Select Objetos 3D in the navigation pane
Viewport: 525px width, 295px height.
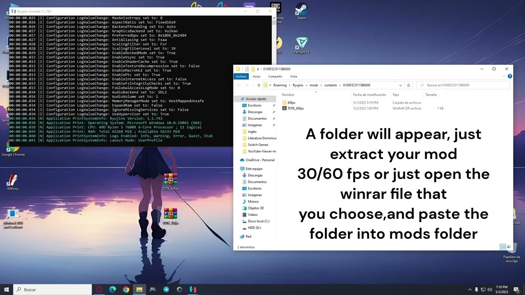point(256,208)
